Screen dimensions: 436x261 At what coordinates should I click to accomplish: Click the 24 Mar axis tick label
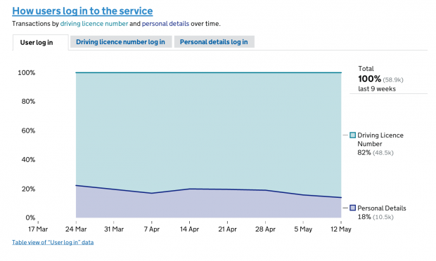tap(76, 229)
